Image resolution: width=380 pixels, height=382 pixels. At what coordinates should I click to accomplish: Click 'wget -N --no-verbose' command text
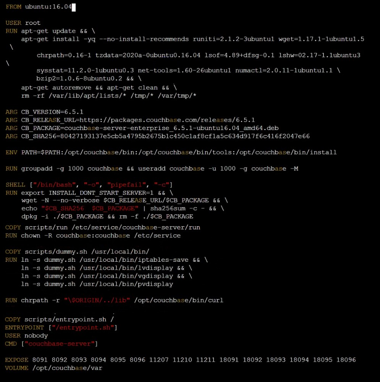(x=60, y=201)
